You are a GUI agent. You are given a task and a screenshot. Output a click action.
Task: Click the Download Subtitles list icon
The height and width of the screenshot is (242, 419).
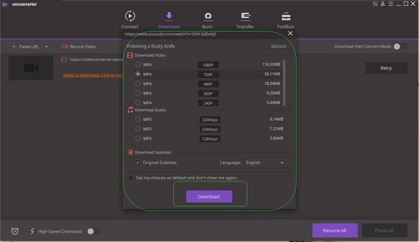coord(130,152)
